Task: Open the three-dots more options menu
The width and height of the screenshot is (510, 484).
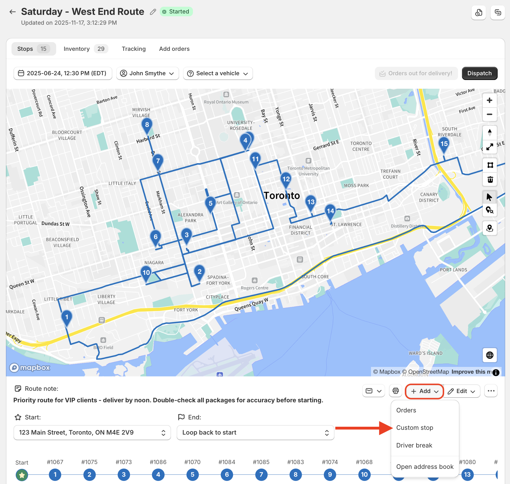Action: pos(491,391)
